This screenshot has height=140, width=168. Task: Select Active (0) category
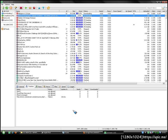click(x=6, y=18)
